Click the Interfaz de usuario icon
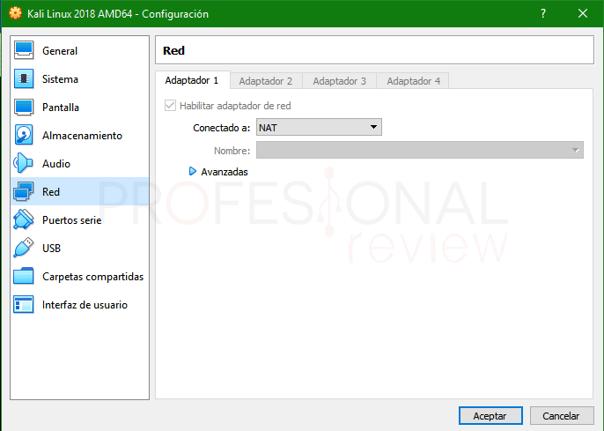The image size is (604, 431). (24, 304)
